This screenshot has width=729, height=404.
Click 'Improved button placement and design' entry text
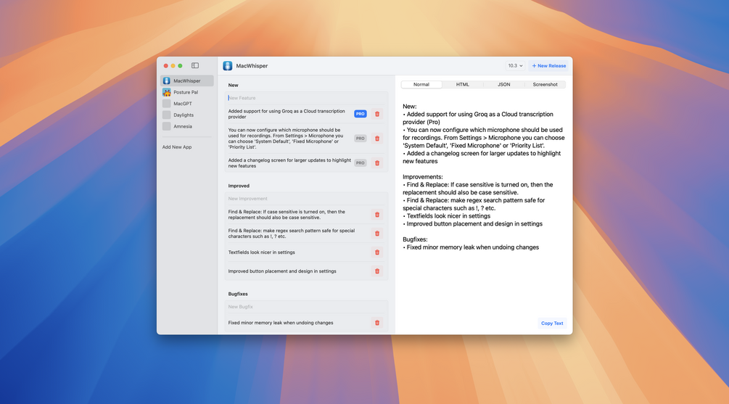pyautogui.click(x=281, y=271)
